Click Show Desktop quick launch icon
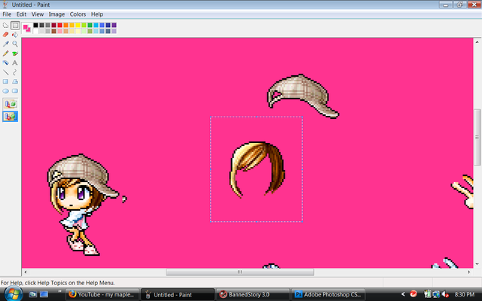The height and width of the screenshot is (301, 482). click(x=33, y=294)
